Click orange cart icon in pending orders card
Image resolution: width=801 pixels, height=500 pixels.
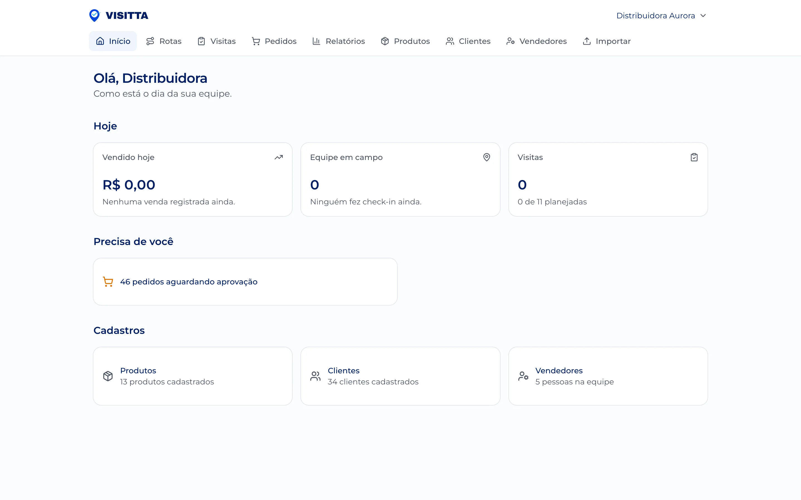108,282
